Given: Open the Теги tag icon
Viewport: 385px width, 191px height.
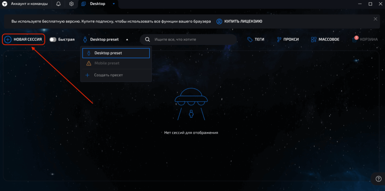Looking at the screenshot, I should point(250,39).
